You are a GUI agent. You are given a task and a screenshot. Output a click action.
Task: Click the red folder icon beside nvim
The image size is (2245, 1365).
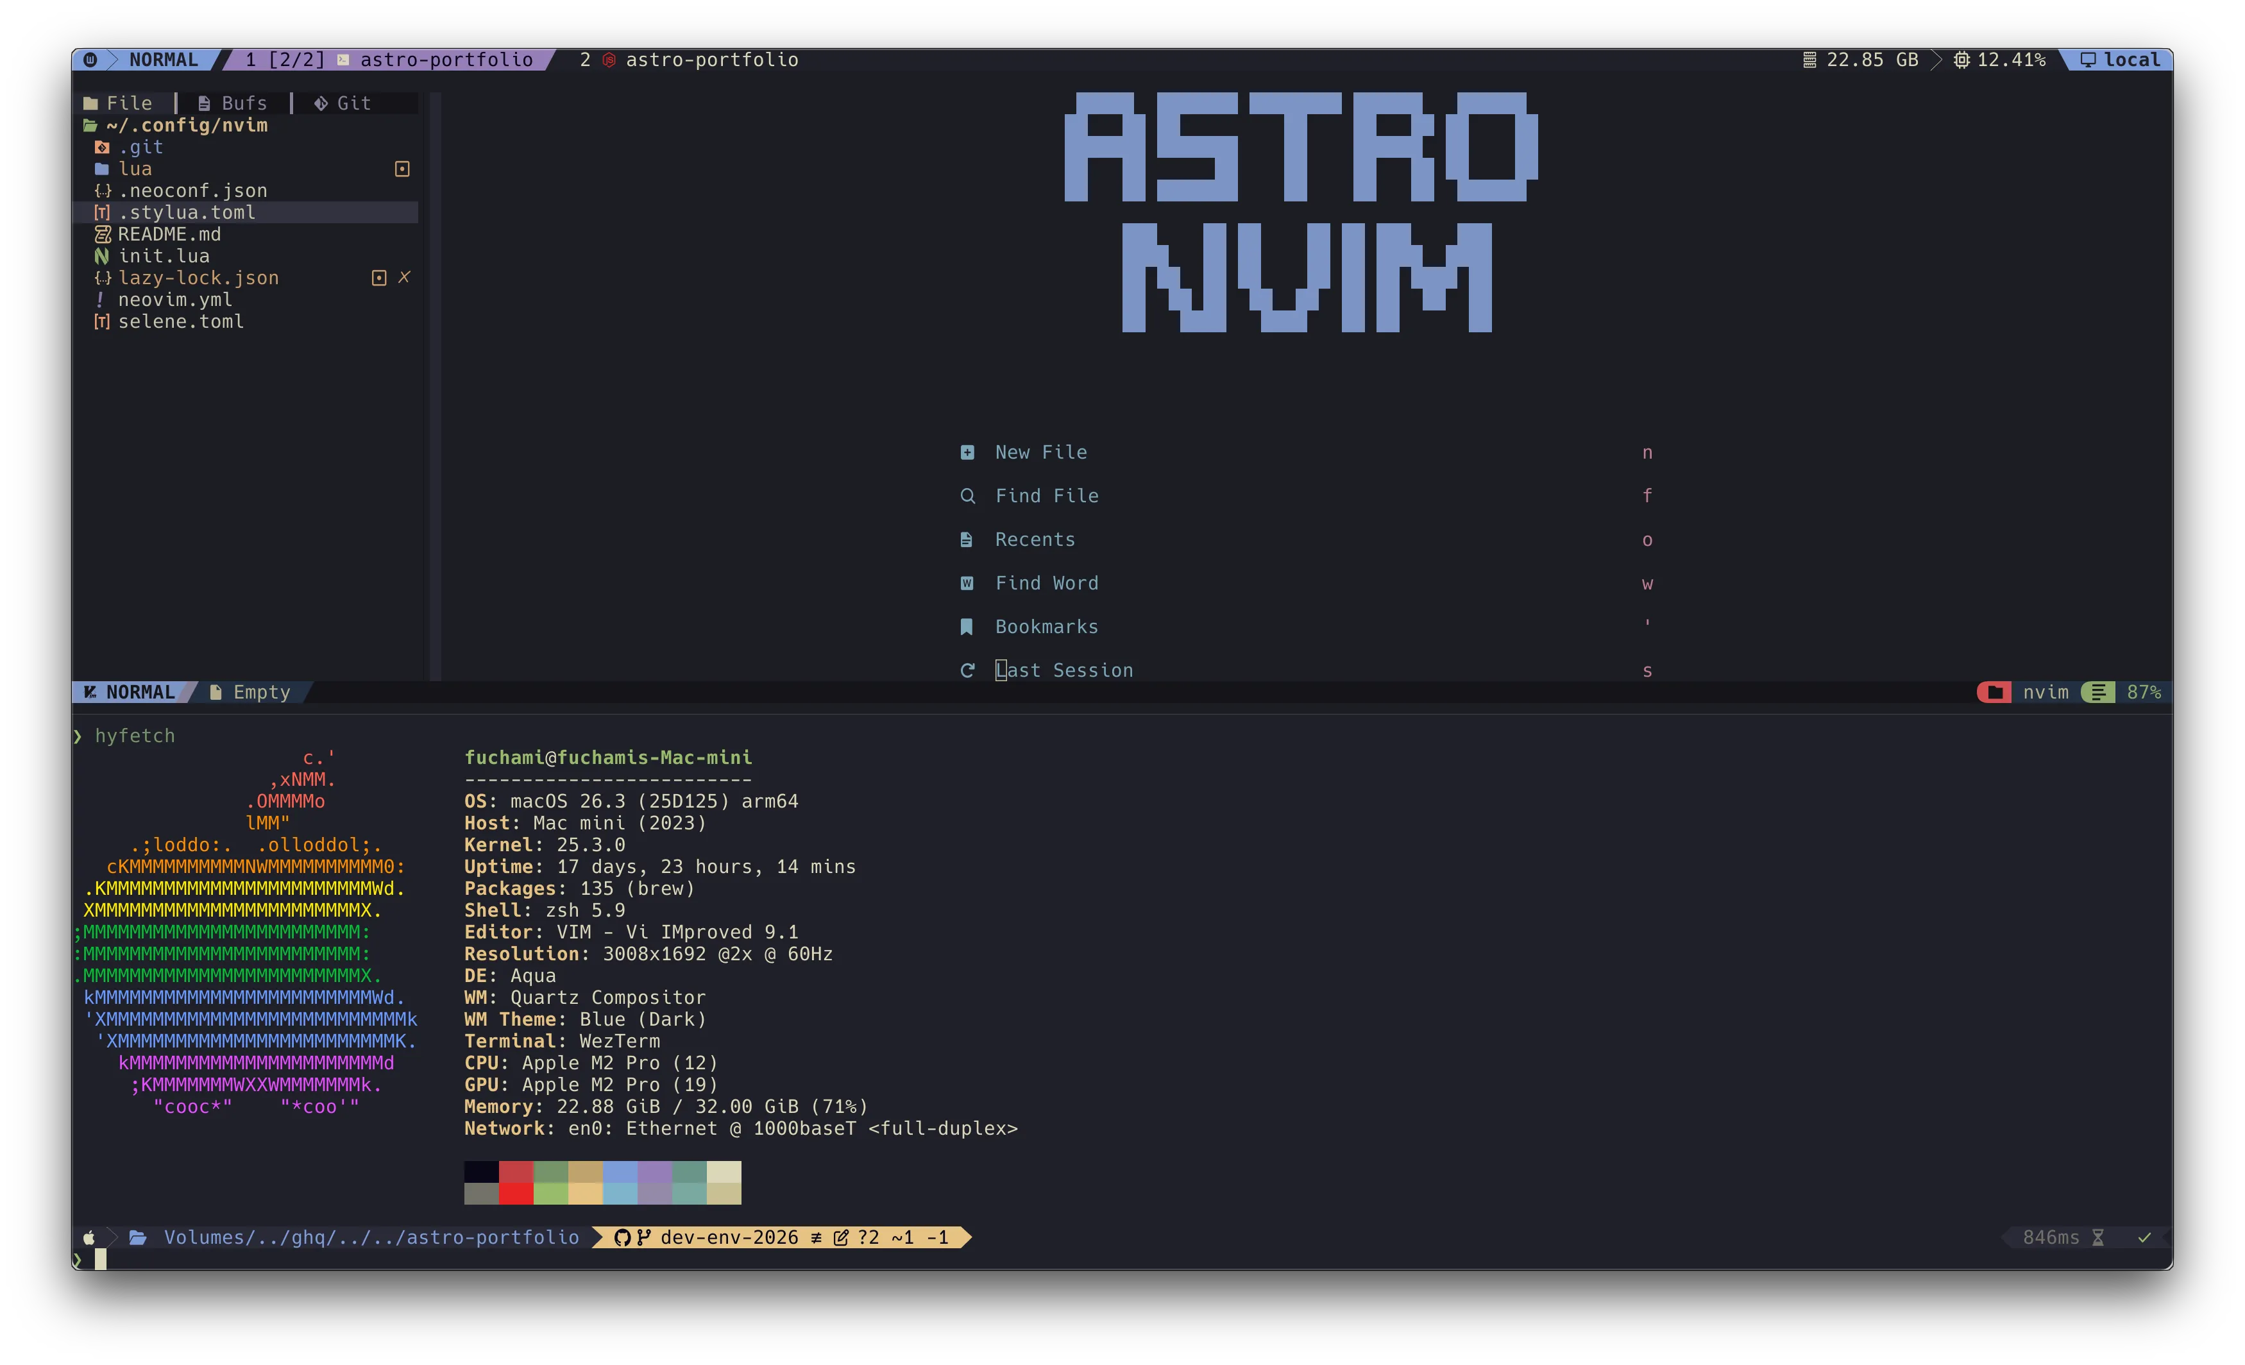pos(1995,693)
